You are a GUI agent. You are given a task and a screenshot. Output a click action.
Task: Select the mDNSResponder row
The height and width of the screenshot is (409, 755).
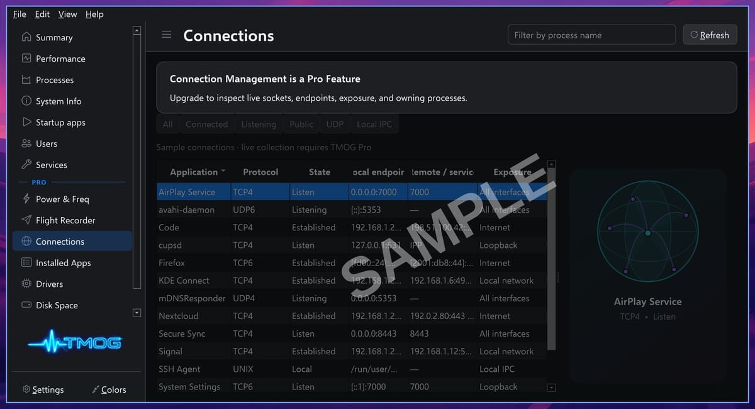point(352,298)
